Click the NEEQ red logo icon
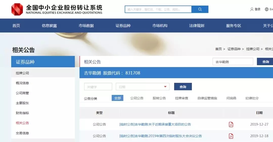The image size is (273, 142). click(17, 9)
